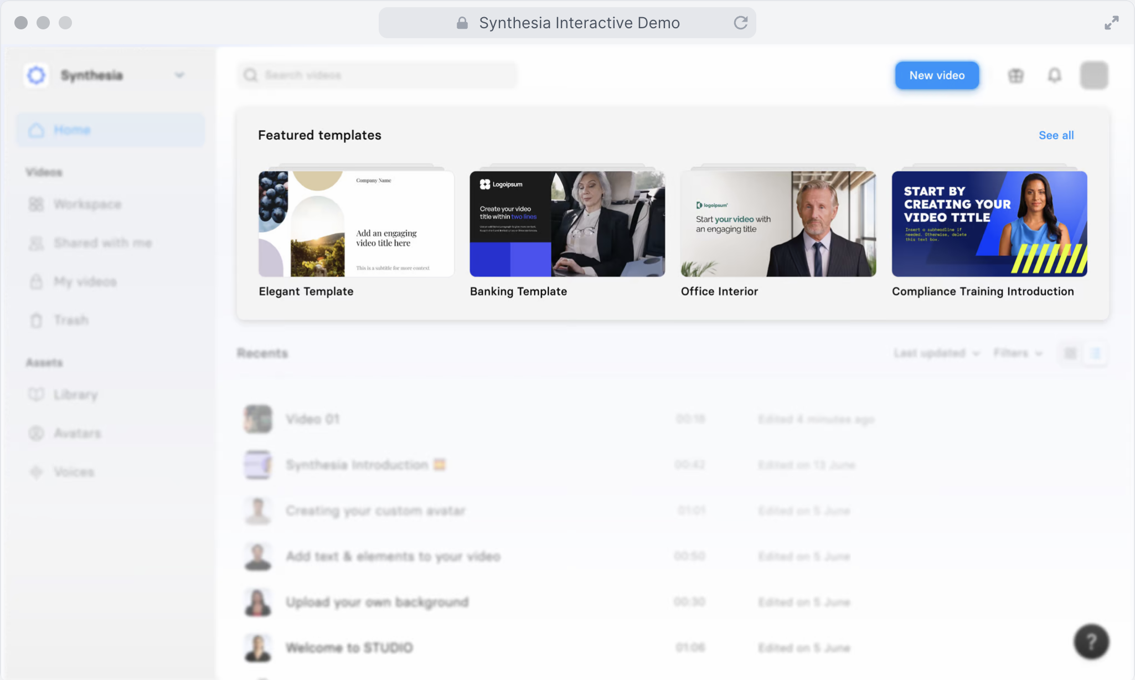Open the Voices section
This screenshot has height=680, width=1135.
click(x=74, y=472)
